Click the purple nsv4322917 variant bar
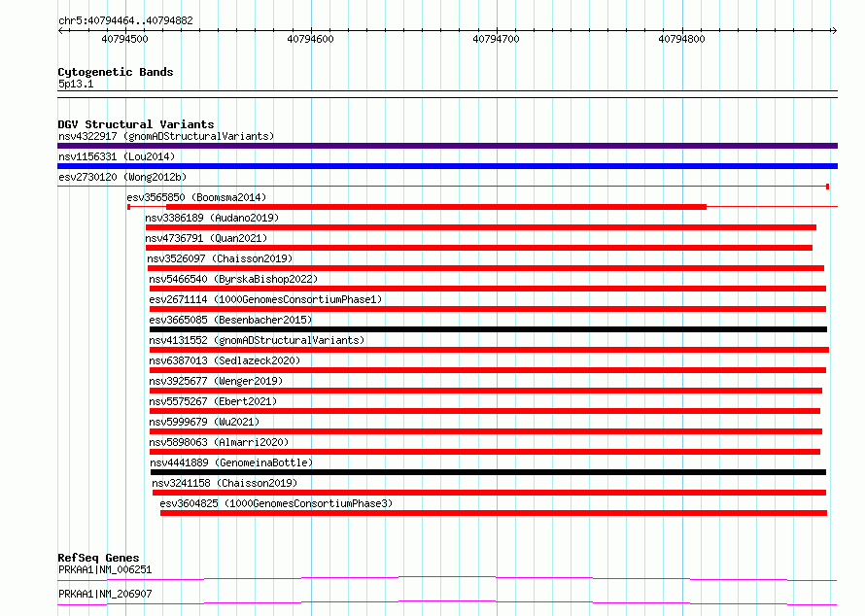The height and width of the screenshot is (616, 865). [447, 146]
